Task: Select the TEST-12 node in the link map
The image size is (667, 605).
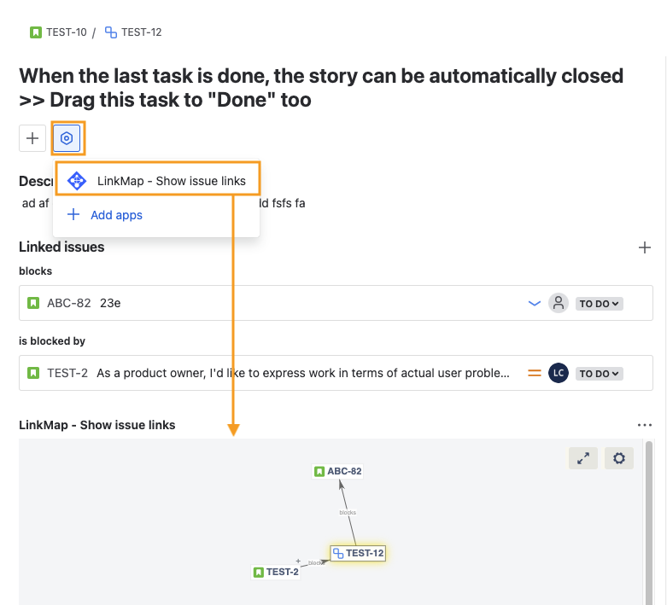Action: pyautogui.click(x=358, y=553)
